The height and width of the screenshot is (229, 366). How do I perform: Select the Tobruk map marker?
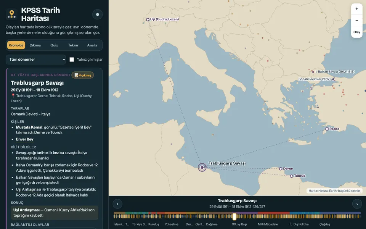coord(292,176)
